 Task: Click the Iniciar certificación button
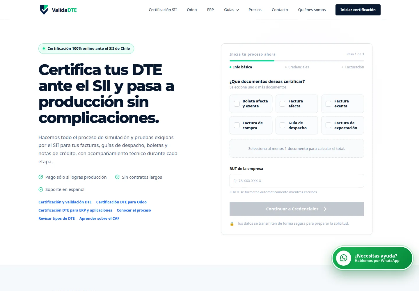coord(358,10)
